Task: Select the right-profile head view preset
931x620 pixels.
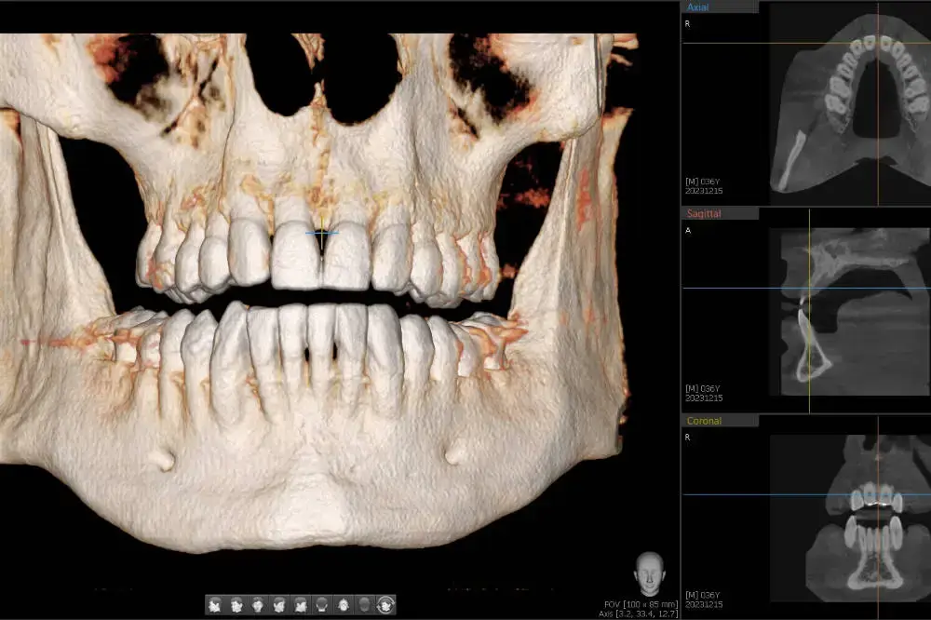Action: (215, 604)
